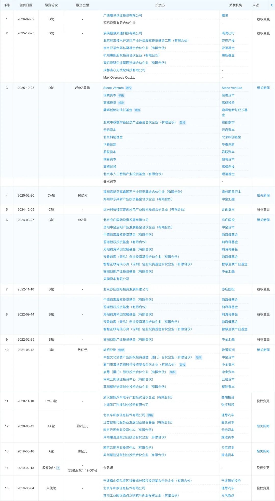Select the 天使轮 round cell
275x501 pixels.
[x=51, y=488]
